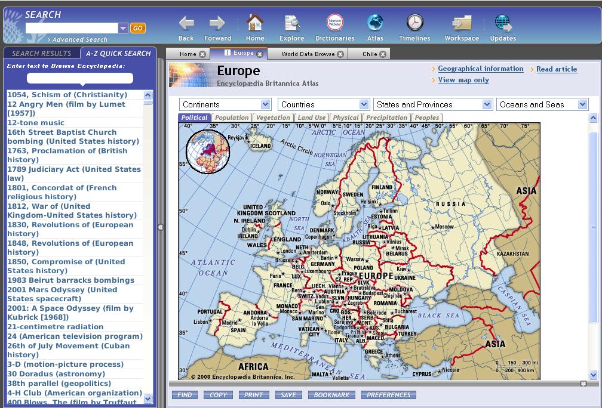Close the World Data Browse tab
This screenshot has height=408, width=602.
pos(340,54)
